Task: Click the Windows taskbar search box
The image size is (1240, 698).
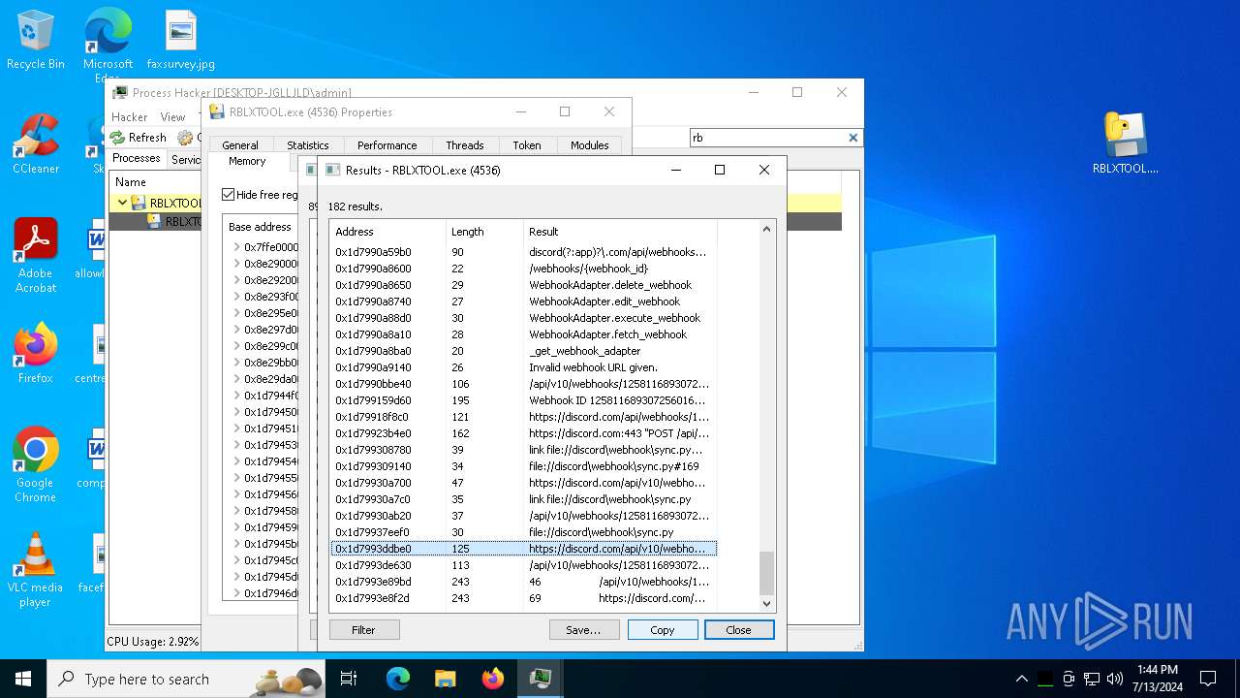Action: 186,679
